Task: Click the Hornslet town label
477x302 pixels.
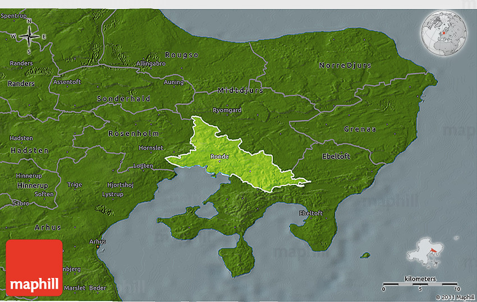Action: 152,148
